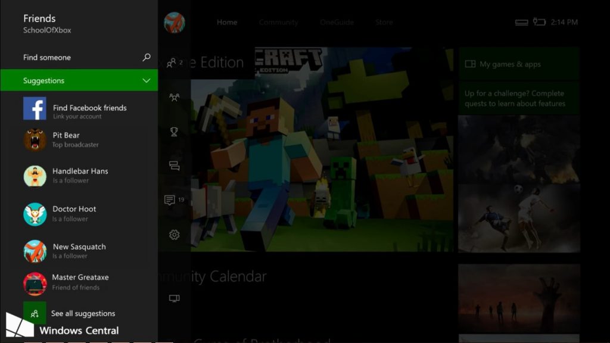Click the Friends panel title

click(x=39, y=18)
